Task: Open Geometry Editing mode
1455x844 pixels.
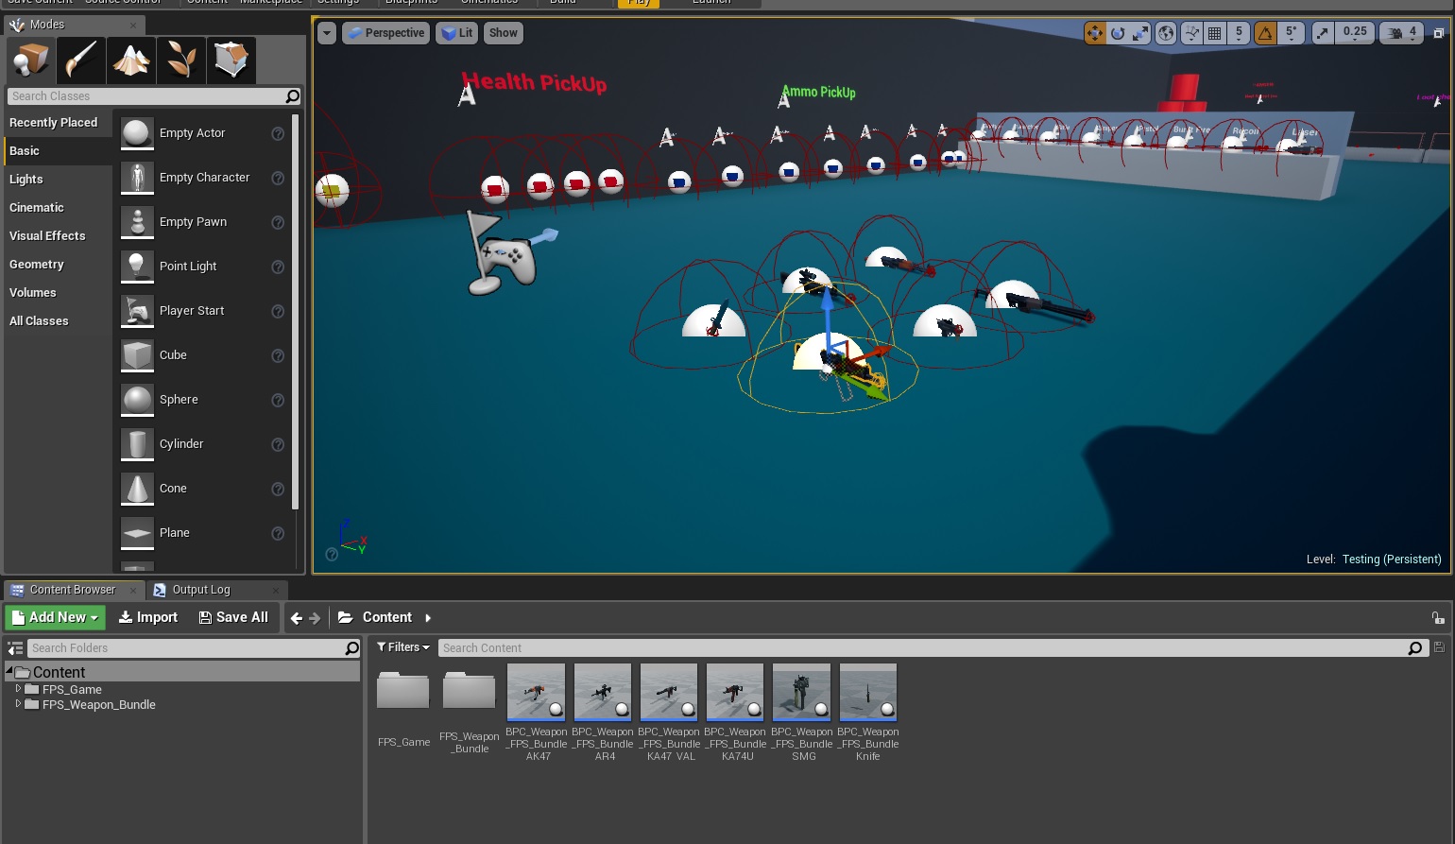Action: [231, 60]
